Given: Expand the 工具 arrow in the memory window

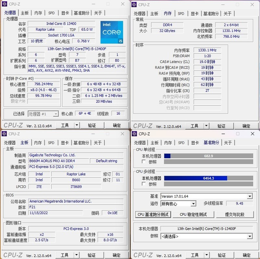Looking at the screenshot, I should tap(206, 126).
